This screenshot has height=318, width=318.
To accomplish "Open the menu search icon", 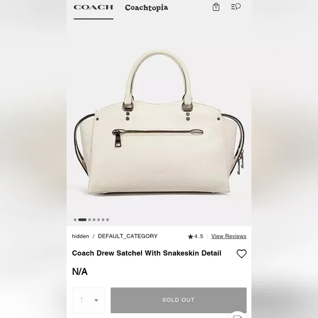I will 236,7.
